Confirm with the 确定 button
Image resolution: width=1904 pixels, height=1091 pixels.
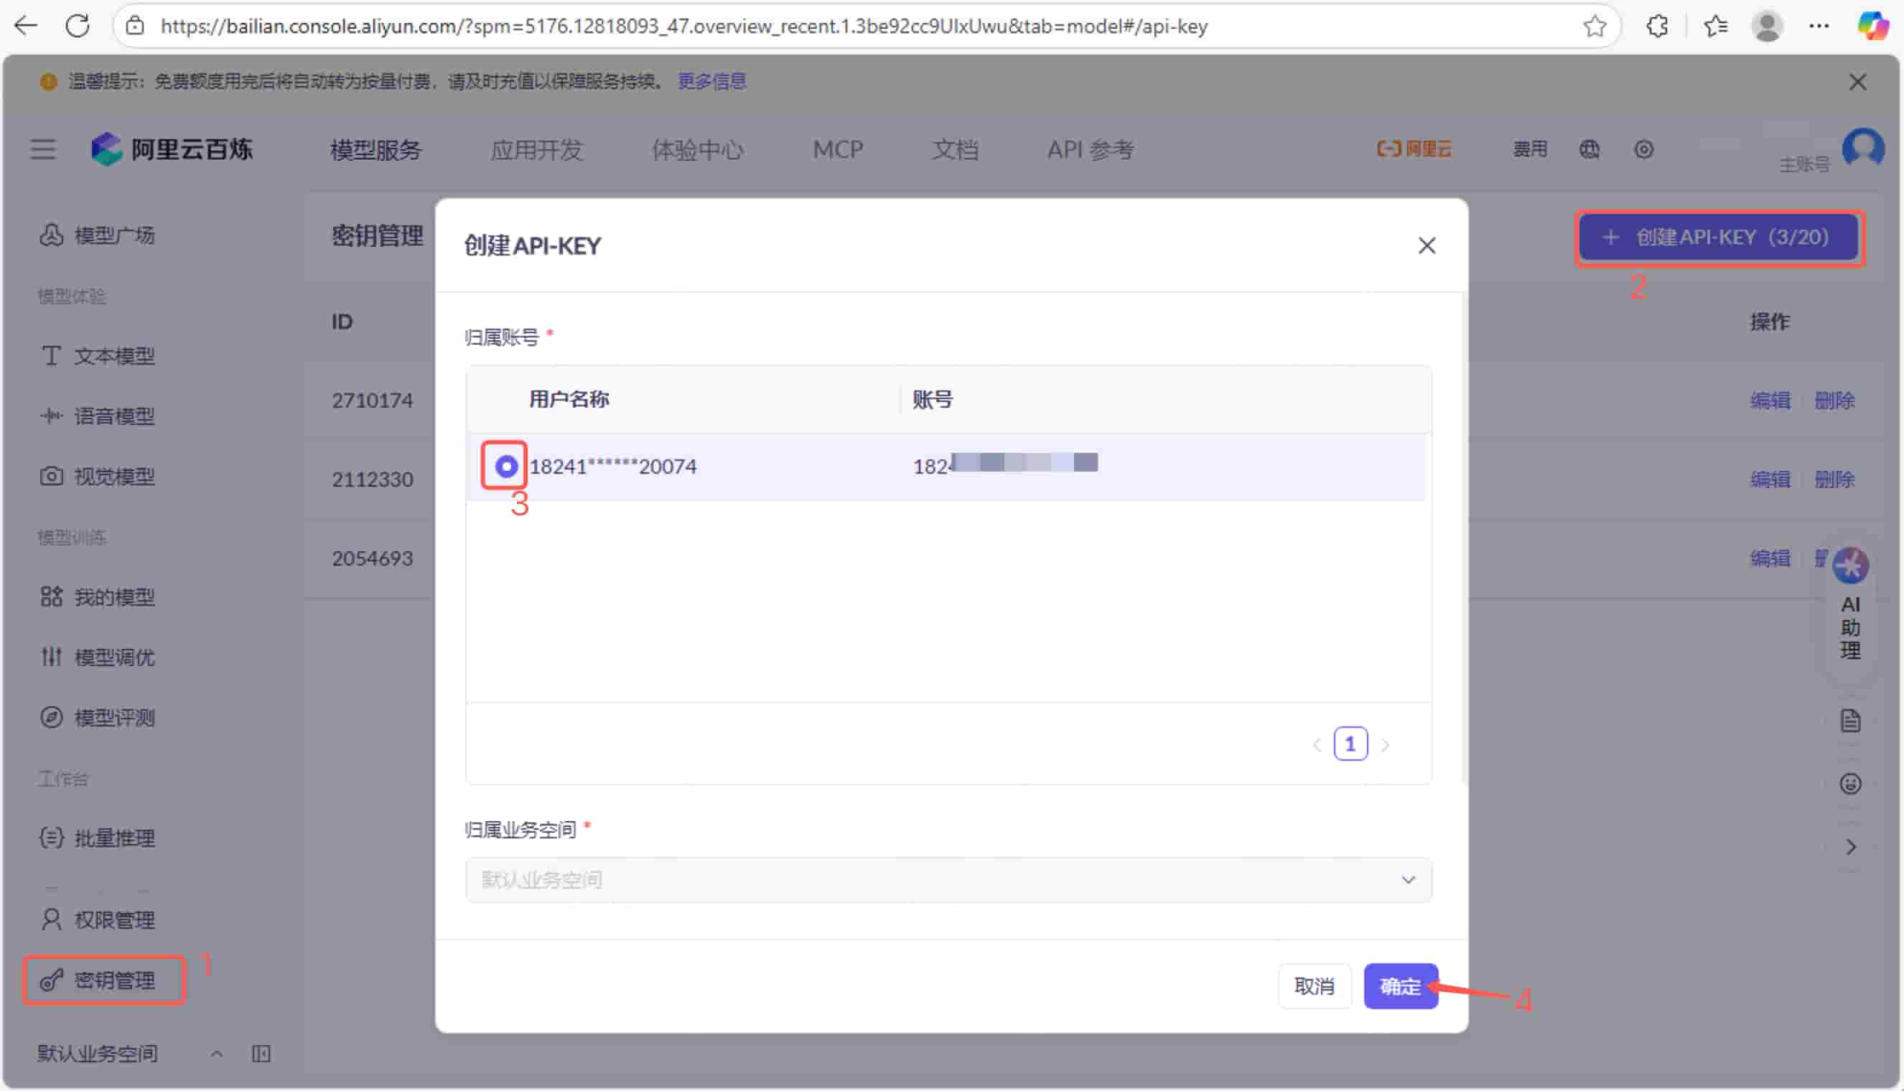(x=1401, y=986)
